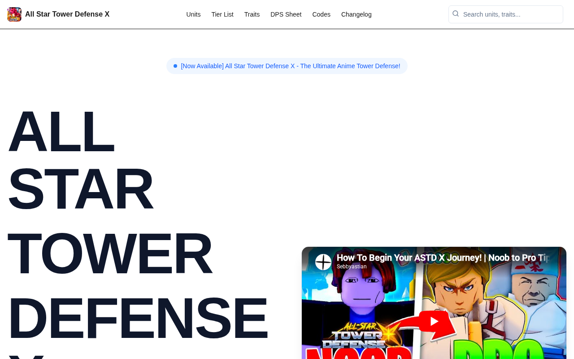This screenshot has height=359, width=574.
Task: Click the ALL STAR TOWER DEFENSE X heading
Action: [x=138, y=231]
